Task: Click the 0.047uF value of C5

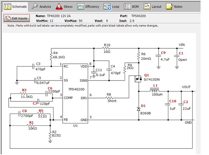Action: (43, 83)
